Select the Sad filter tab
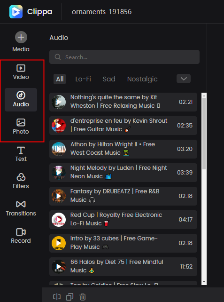This screenshot has width=224, height=302. (109, 79)
